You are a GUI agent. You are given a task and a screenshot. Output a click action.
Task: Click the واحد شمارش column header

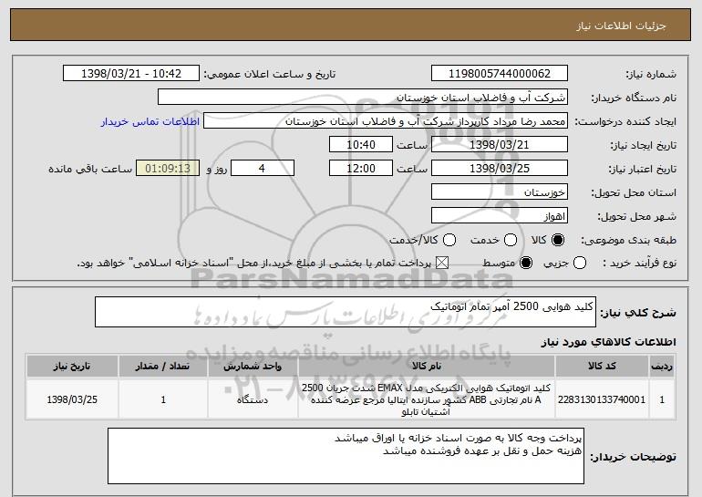(253, 367)
